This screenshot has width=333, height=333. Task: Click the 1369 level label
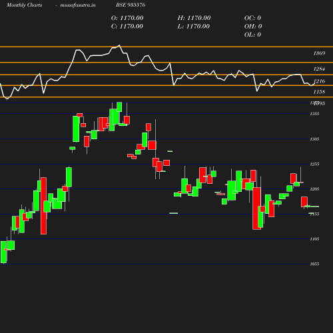319,53
